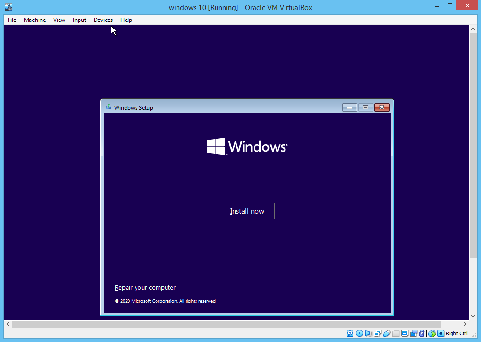Viewport: 481px width, 342px height.
Task: Click the hard disk activity indicator icon
Action: click(350, 333)
